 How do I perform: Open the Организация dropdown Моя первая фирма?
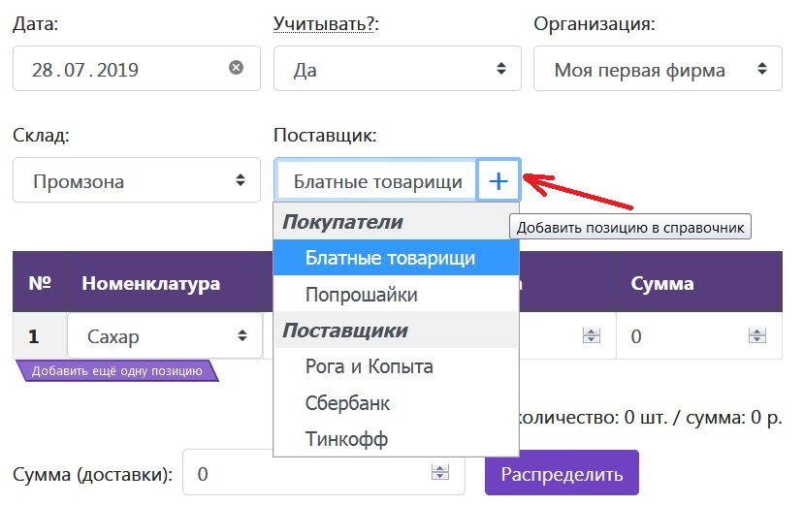(658, 70)
